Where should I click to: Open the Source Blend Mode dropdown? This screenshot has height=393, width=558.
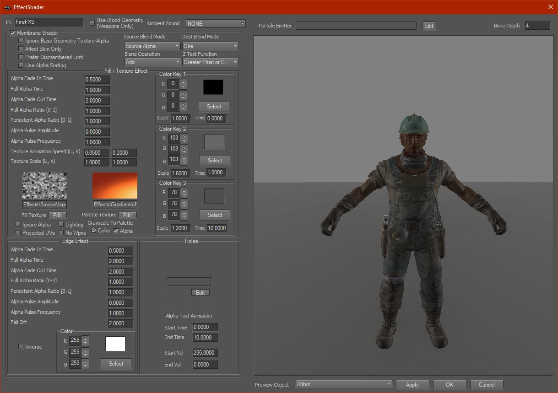[x=152, y=46]
